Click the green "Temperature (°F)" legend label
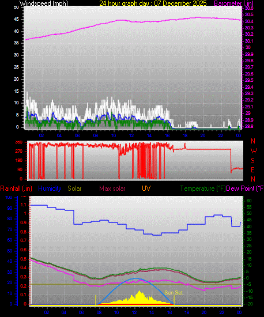Screen dimensions: 264x317 pos(203,188)
